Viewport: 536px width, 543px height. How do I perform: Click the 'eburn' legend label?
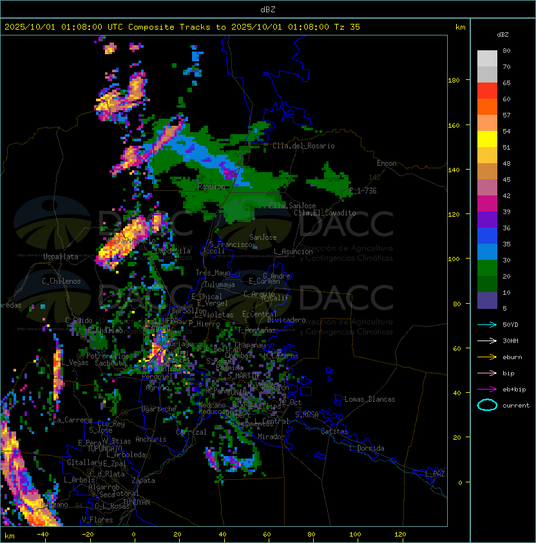(x=512, y=357)
